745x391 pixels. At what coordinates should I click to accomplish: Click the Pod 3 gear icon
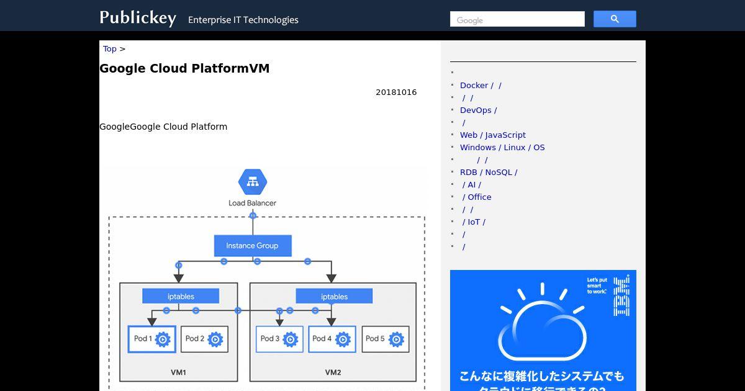tap(290, 339)
